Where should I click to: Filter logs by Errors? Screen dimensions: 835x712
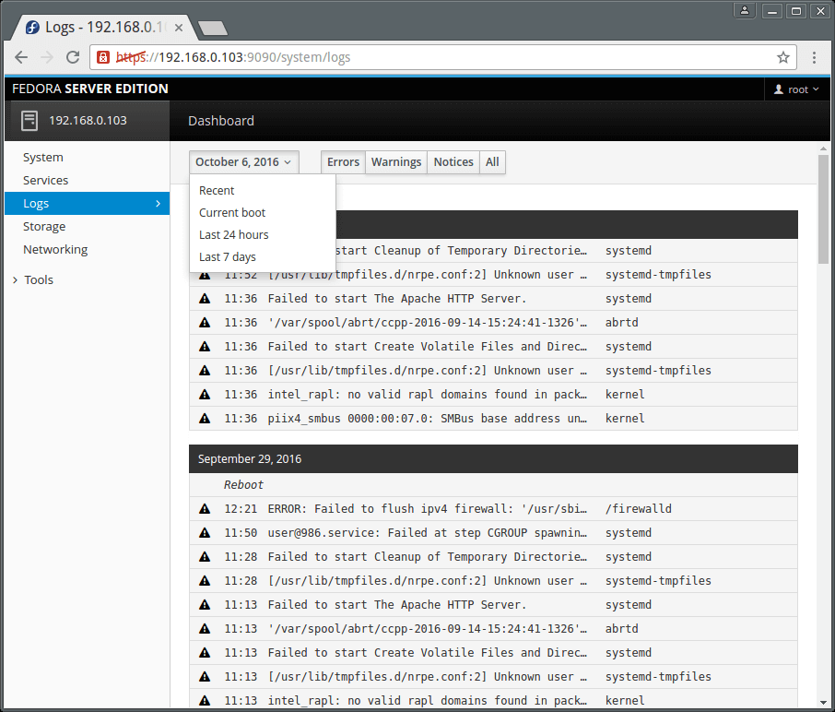click(x=343, y=162)
